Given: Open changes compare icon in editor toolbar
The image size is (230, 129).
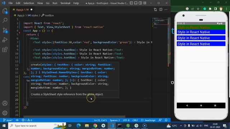Looking at the screenshot, I should click(155, 10).
